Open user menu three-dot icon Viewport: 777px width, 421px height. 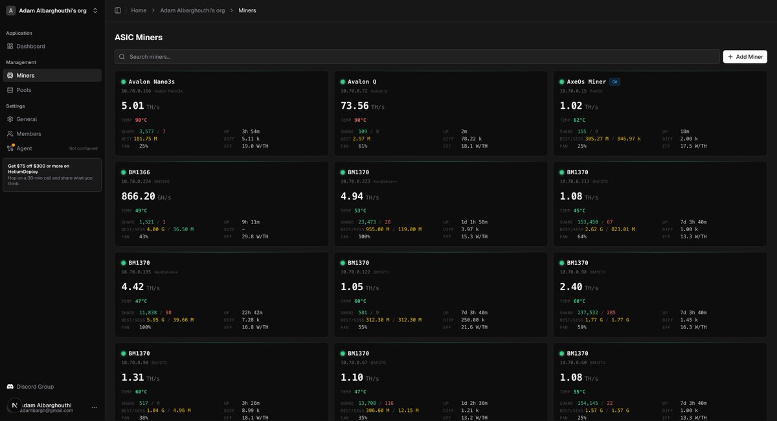[95, 407]
